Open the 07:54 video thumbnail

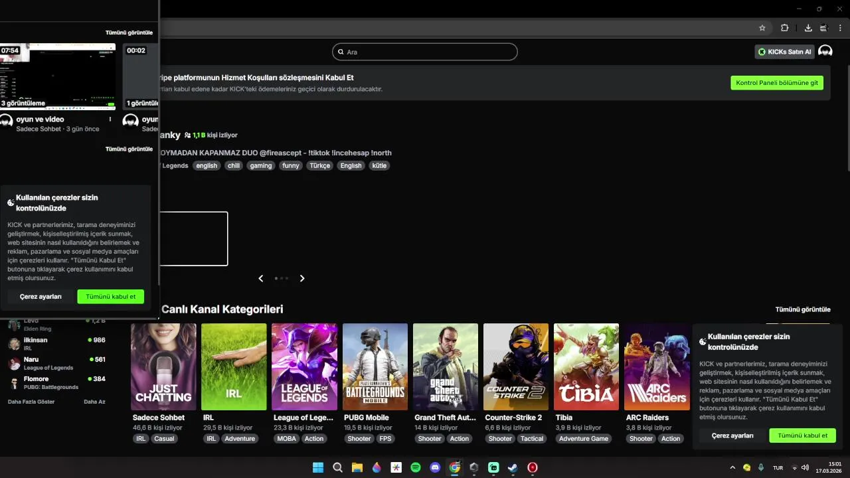(x=58, y=76)
